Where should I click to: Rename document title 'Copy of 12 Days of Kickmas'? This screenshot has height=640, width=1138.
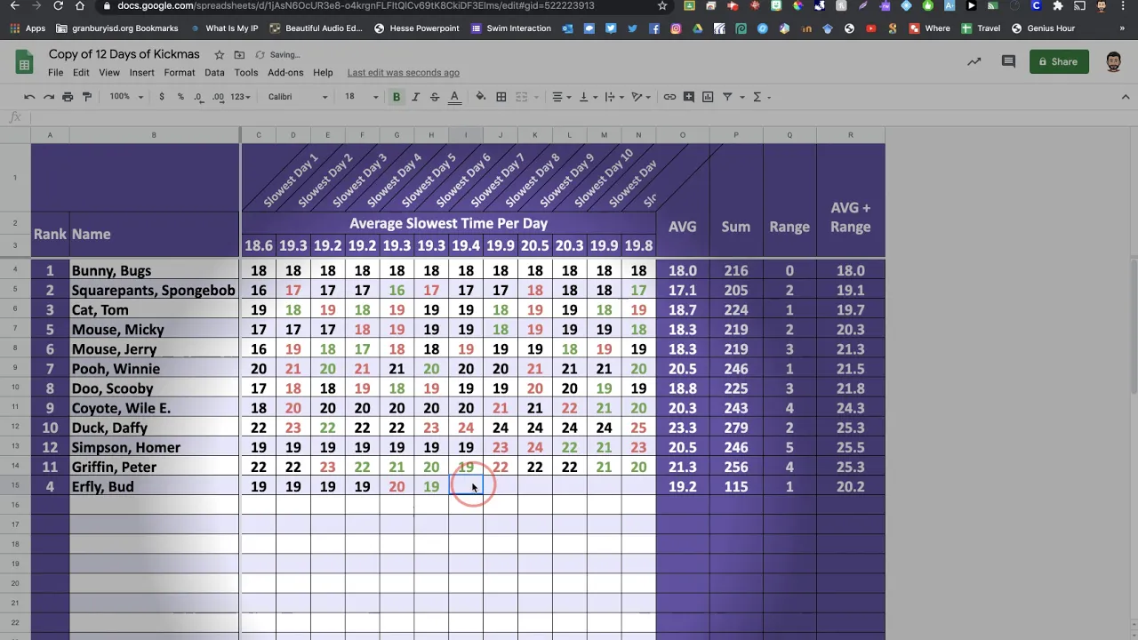[124, 54]
